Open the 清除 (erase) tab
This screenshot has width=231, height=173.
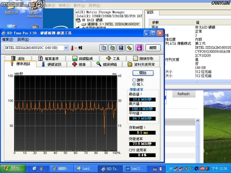tap(18, 58)
